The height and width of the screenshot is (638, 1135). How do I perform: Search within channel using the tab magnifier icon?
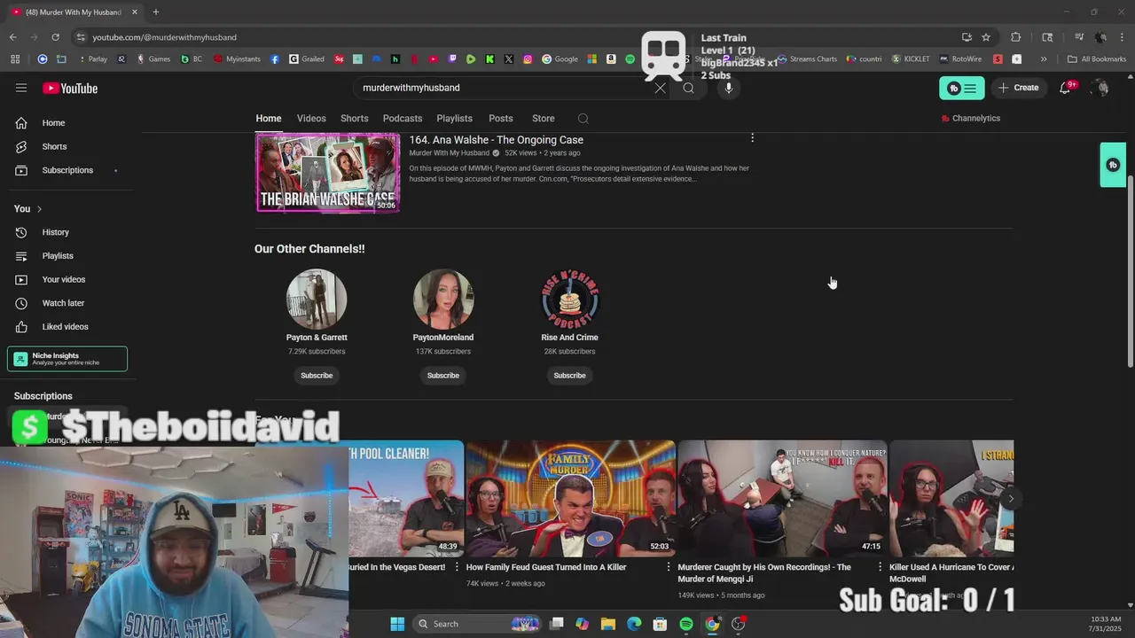coord(583,119)
